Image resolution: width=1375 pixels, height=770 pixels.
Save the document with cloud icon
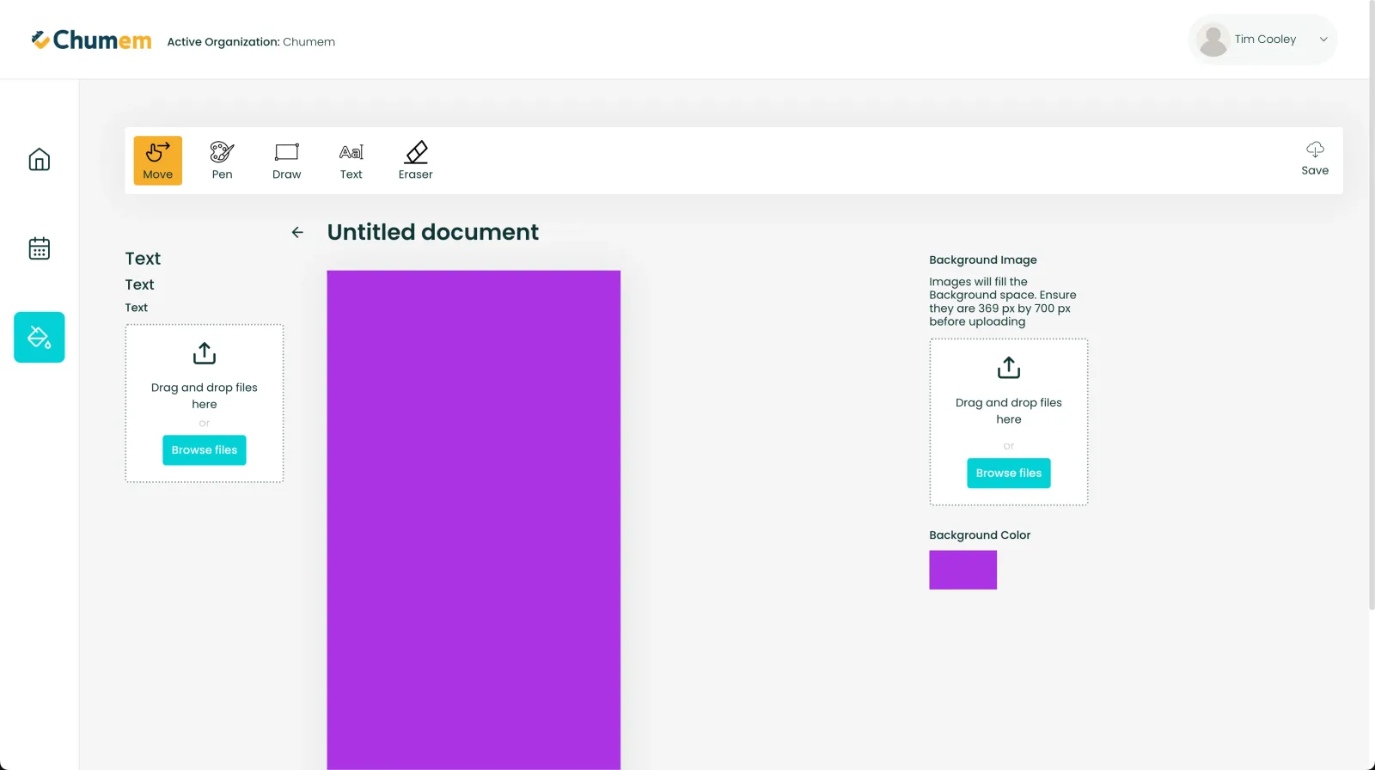pos(1315,159)
